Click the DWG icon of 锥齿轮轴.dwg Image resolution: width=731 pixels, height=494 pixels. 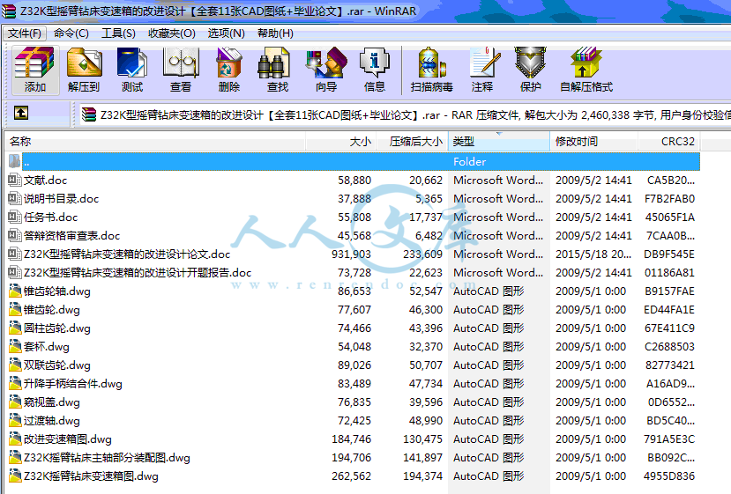(x=15, y=291)
